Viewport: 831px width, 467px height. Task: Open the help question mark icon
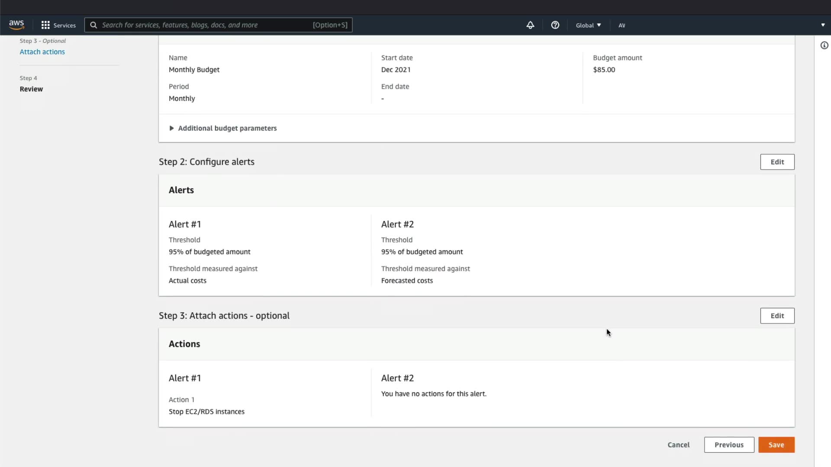[555, 25]
